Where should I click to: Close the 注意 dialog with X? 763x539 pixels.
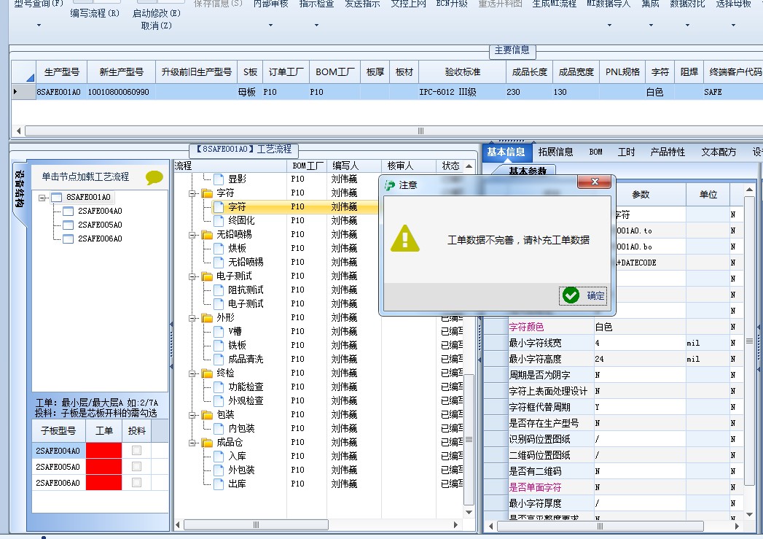pos(595,182)
